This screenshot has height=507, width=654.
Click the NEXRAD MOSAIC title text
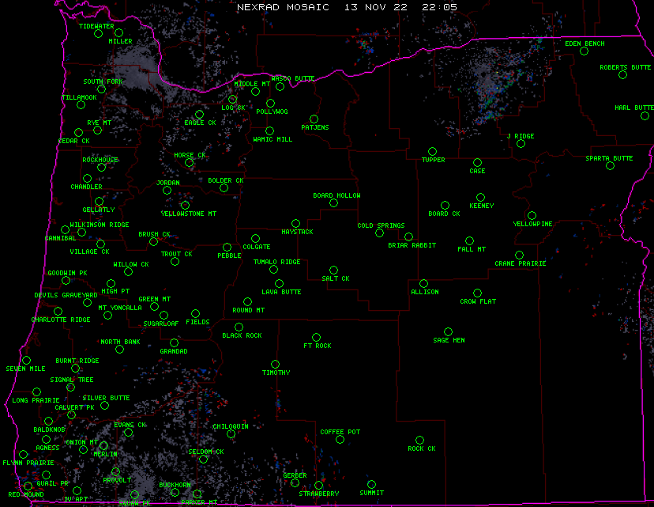pyautogui.click(x=282, y=6)
